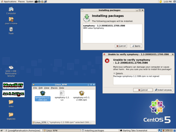Maximize the Installing packages window
Viewport: 176px width, 132px height.
click(x=140, y=10)
